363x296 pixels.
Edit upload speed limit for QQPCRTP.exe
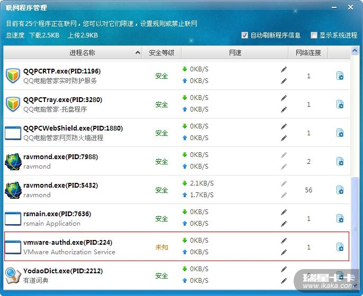coord(284,81)
